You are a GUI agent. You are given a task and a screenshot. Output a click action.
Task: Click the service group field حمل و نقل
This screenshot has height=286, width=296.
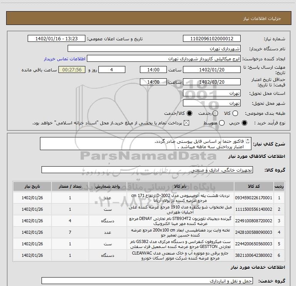[147, 281]
